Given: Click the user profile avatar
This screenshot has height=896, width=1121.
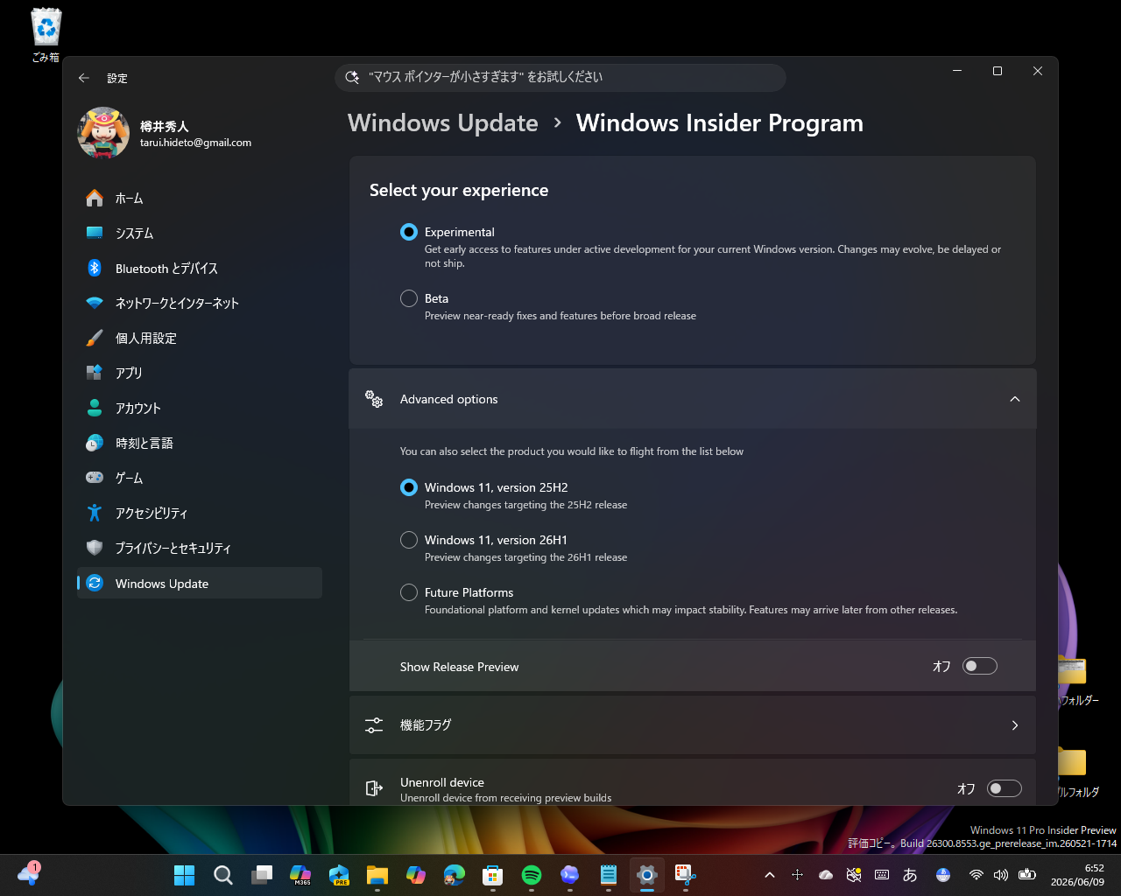Looking at the screenshot, I should point(103,133).
